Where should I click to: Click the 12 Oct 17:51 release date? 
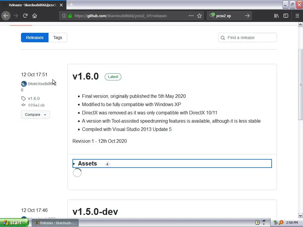[x=34, y=74]
